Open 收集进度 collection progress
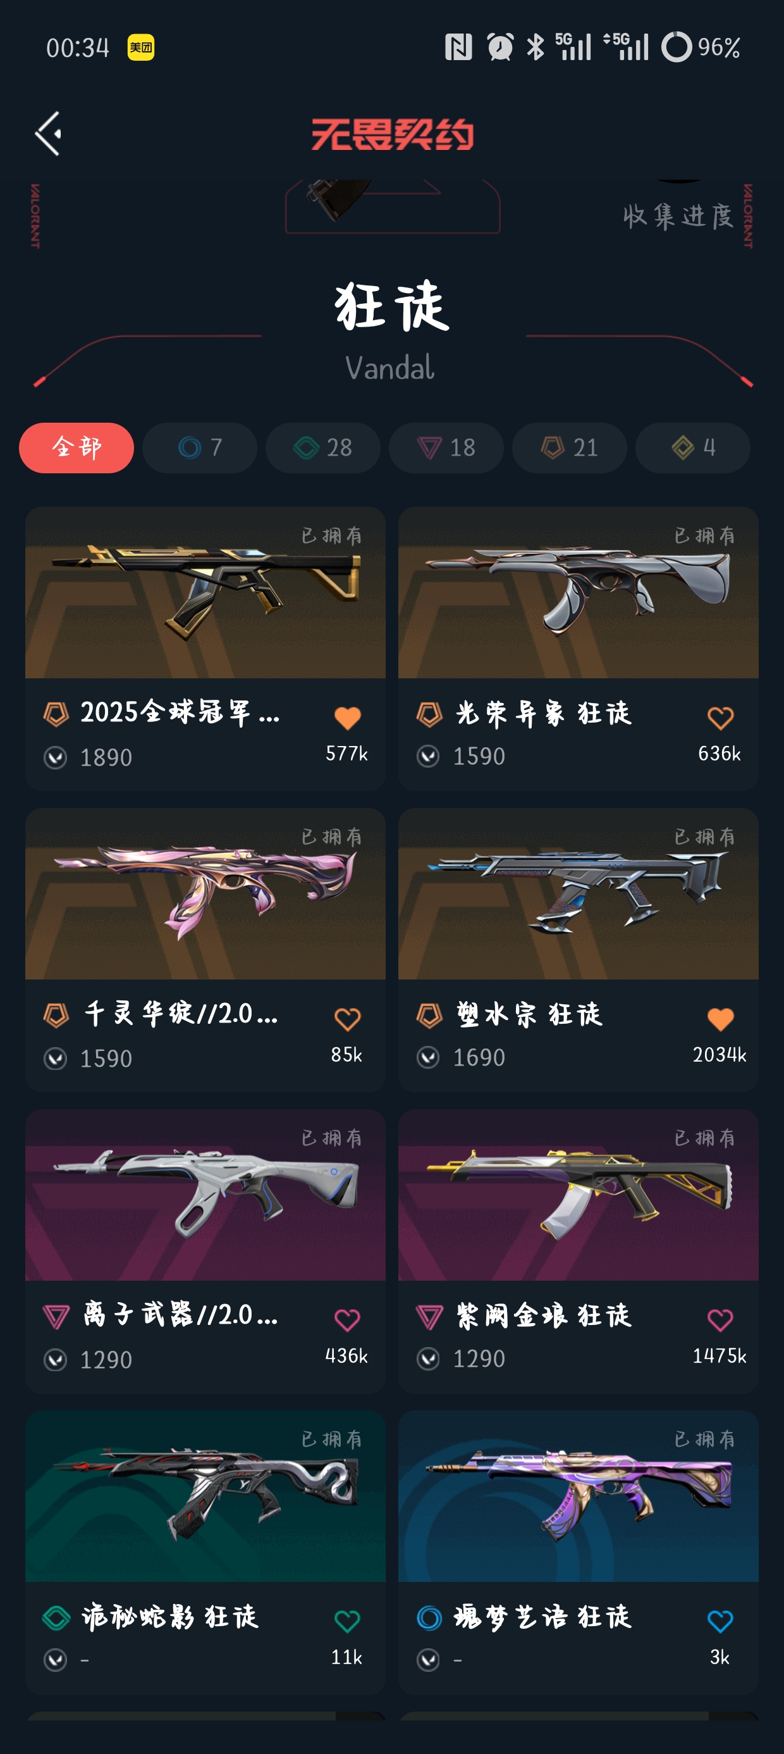The width and height of the screenshot is (784, 1754). coord(678,216)
